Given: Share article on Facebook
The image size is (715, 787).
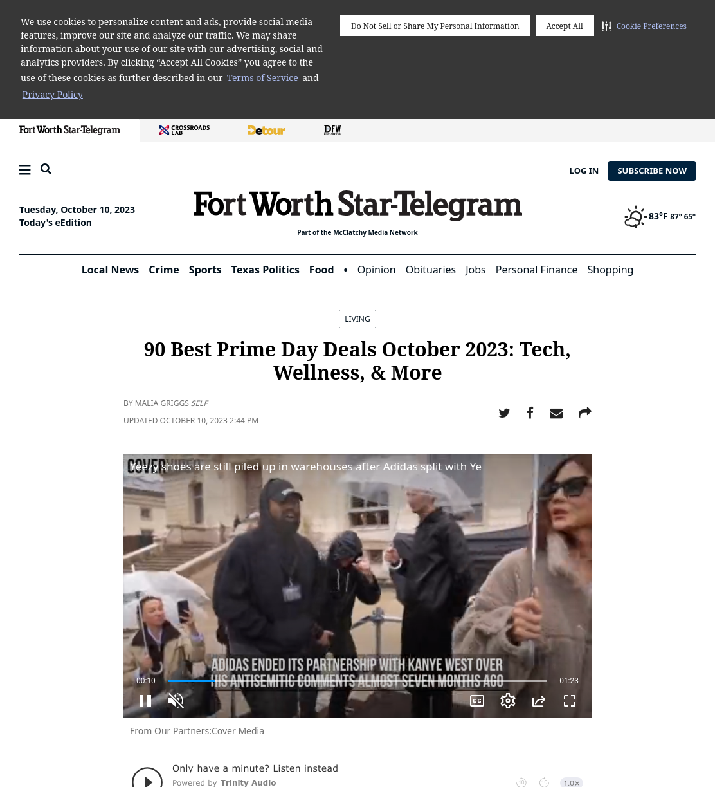Looking at the screenshot, I should pyautogui.click(x=530, y=413).
